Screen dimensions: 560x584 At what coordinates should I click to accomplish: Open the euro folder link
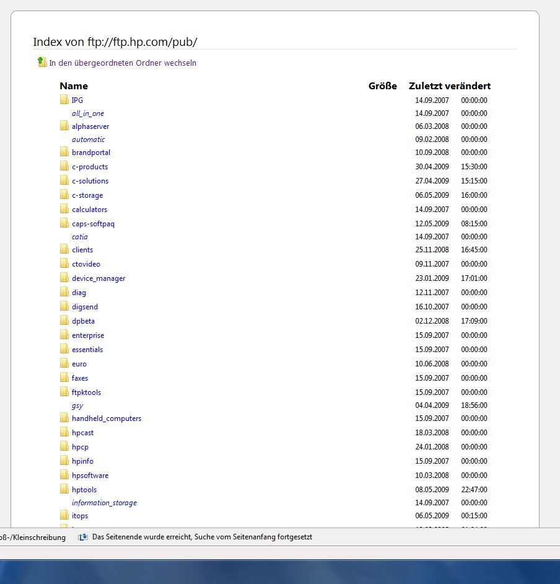click(x=79, y=364)
